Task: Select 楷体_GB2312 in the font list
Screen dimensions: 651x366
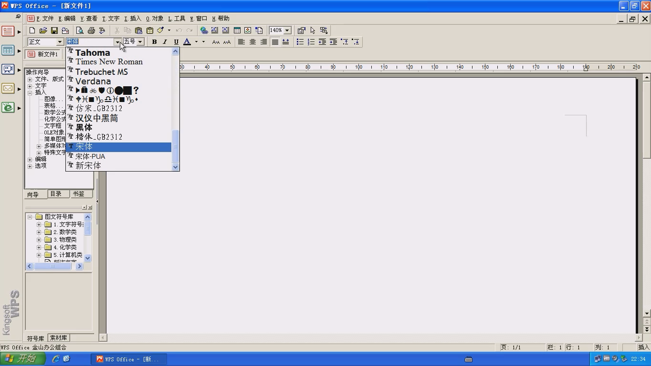Action: click(119, 137)
